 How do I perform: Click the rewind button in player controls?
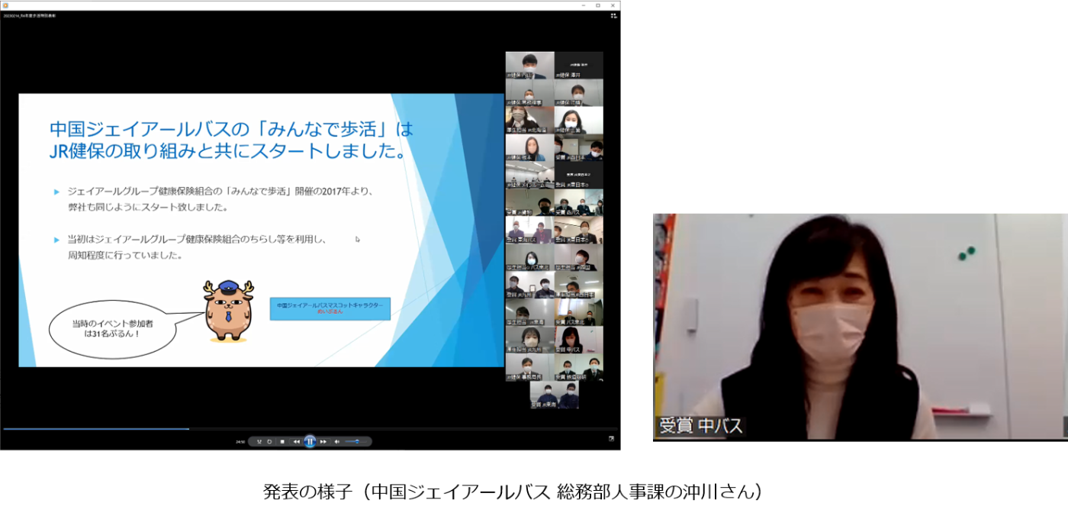(x=296, y=441)
